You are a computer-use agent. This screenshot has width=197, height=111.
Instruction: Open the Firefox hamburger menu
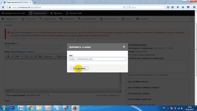point(194,7)
